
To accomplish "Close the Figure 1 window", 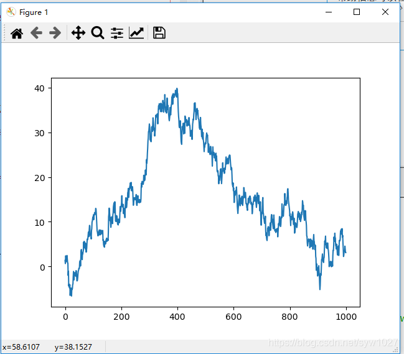I will click(x=385, y=12).
